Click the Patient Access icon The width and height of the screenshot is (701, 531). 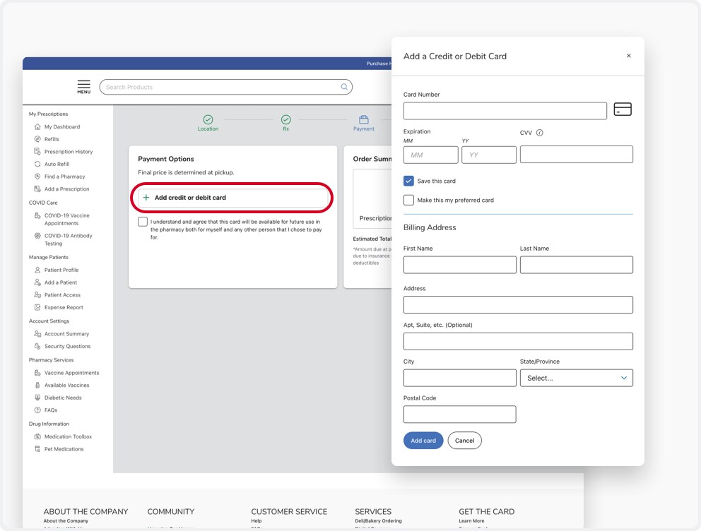point(37,294)
